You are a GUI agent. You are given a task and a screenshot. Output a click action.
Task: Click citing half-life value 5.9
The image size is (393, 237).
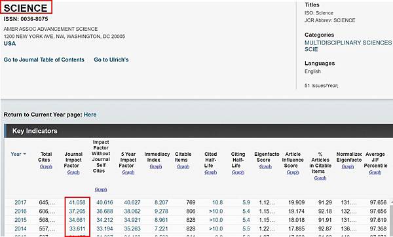246,202
